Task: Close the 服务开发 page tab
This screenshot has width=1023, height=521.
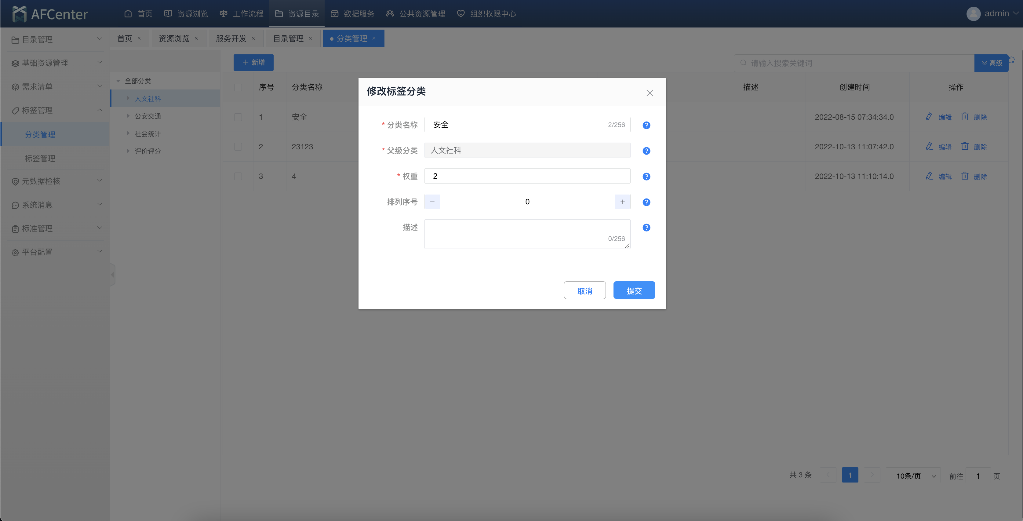Action: 253,38
